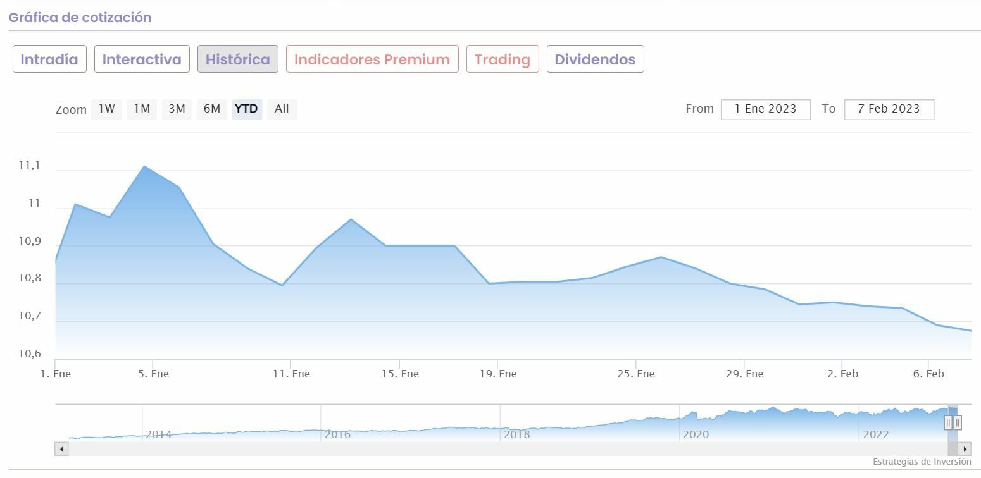Set zoom to 3M

pyautogui.click(x=177, y=109)
